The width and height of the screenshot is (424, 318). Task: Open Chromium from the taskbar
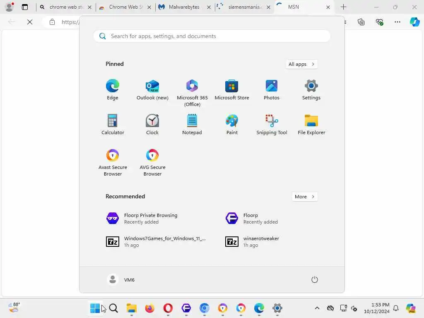[205, 308]
